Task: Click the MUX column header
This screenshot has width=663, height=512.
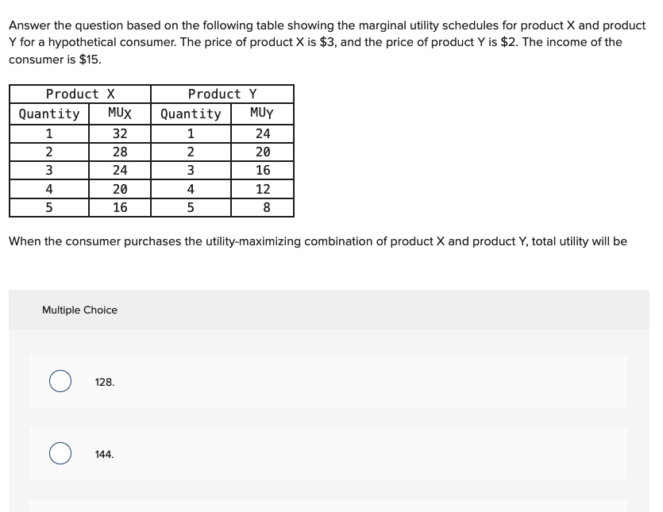Action: click(x=119, y=113)
